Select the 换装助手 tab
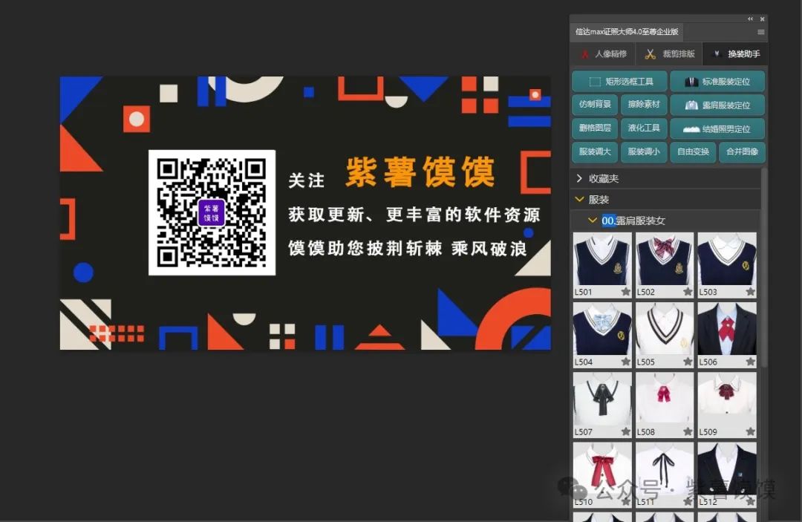Image resolution: width=802 pixels, height=522 pixels. click(x=735, y=54)
